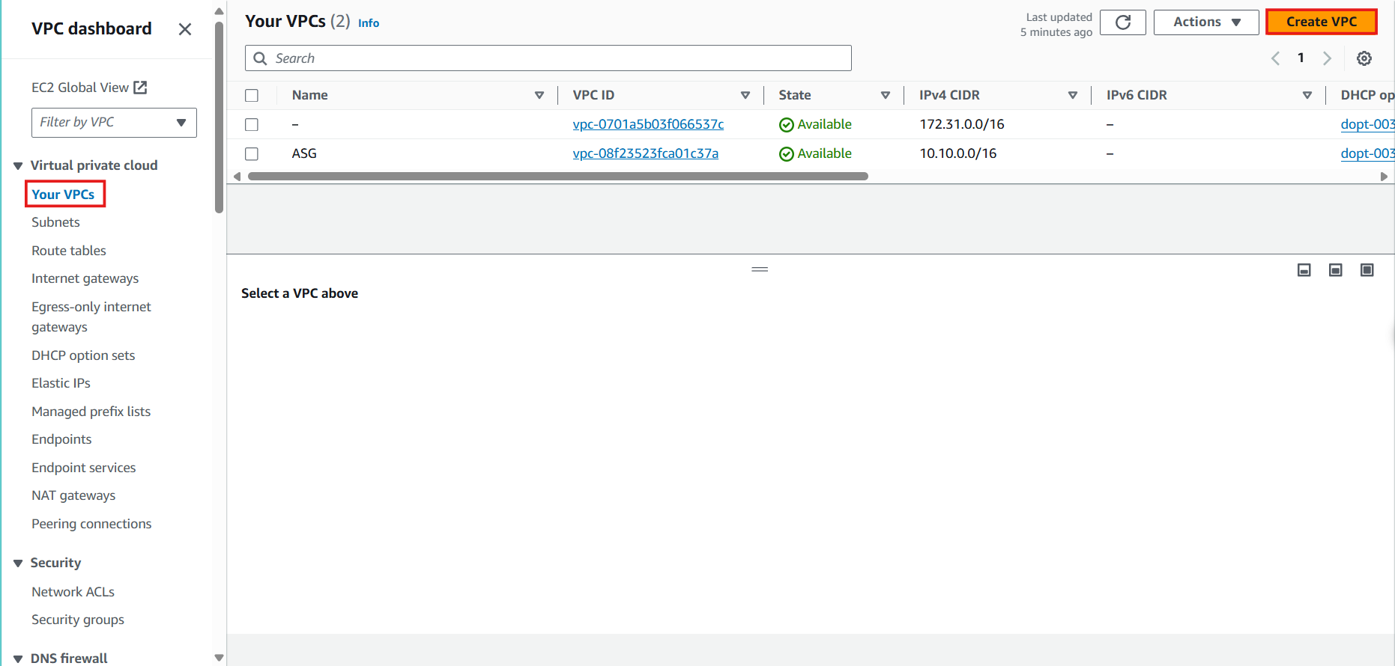This screenshot has width=1395, height=666.
Task: Open Egress-only internet gateways
Action: 91,317
